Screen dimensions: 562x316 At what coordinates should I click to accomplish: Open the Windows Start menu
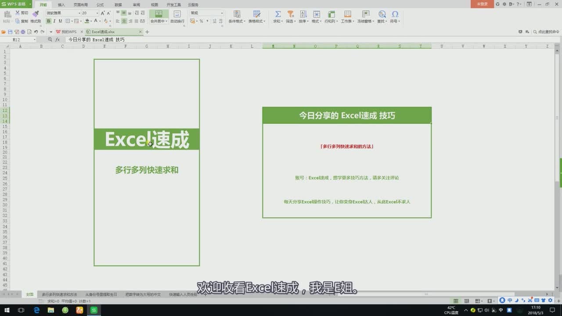coord(7,310)
